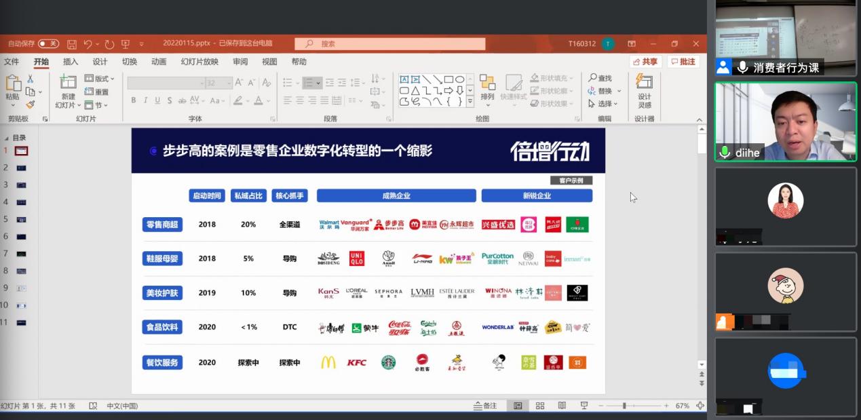Screen dimensions: 861x420
Task: Click the Cut scissors icon
Action: [30, 79]
